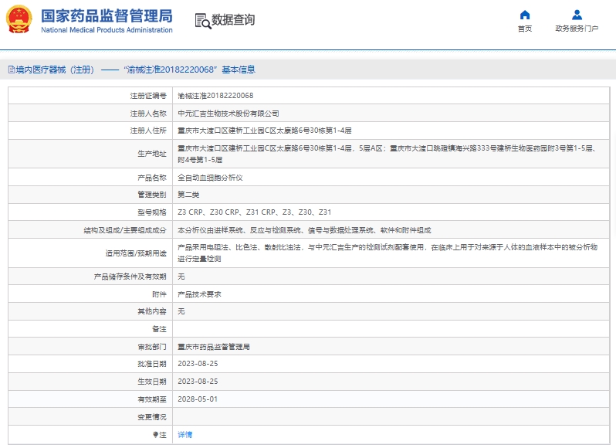This screenshot has height=448, width=616.
Task: Click the national emblem logo
Action: [20, 20]
